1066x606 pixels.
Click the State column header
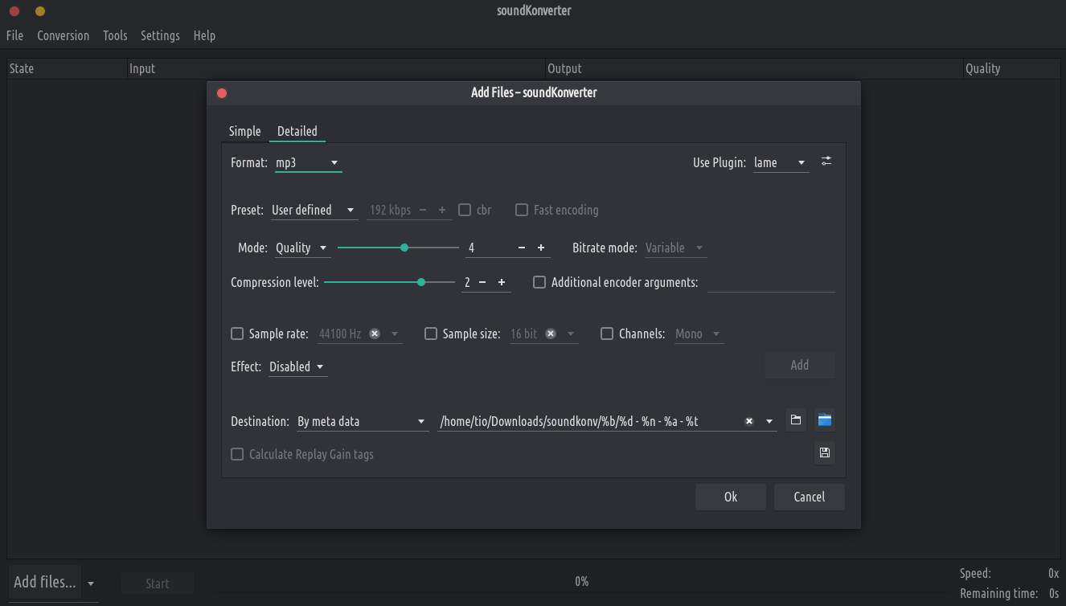click(x=67, y=68)
